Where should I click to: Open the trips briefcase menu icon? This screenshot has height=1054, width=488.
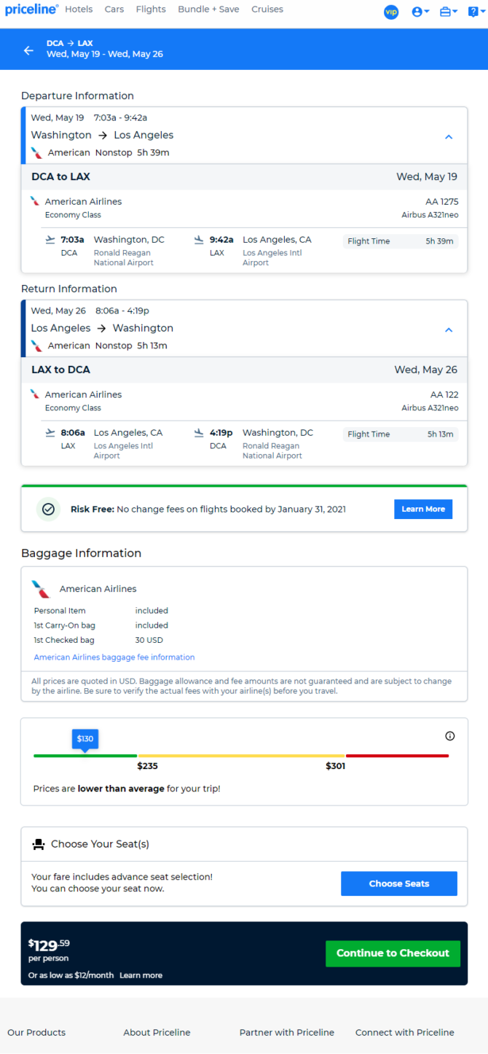[449, 12]
